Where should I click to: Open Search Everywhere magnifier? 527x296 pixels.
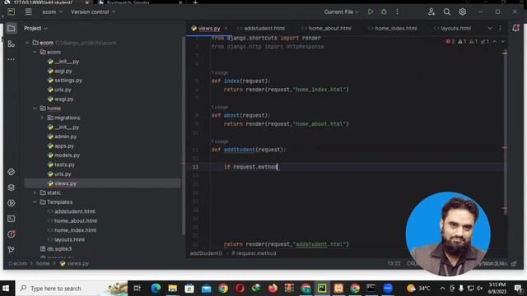click(446, 12)
